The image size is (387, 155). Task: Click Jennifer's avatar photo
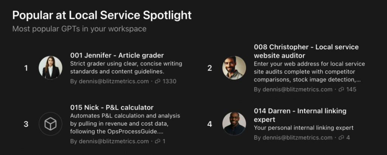click(x=50, y=68)
